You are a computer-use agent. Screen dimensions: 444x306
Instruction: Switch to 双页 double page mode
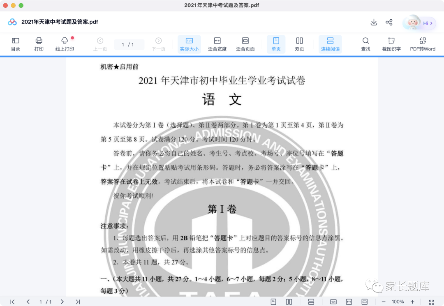point(299,44)
